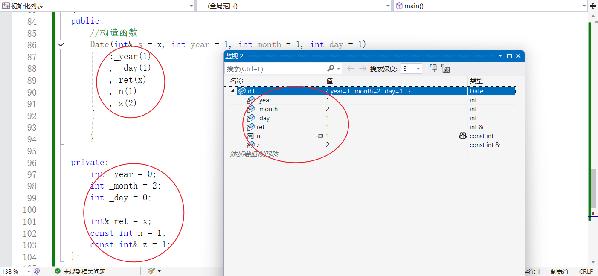The image size is (598, 276).
Task: Click the 制表符 tab indicator in status bar
Action: (x=559, y=271)
